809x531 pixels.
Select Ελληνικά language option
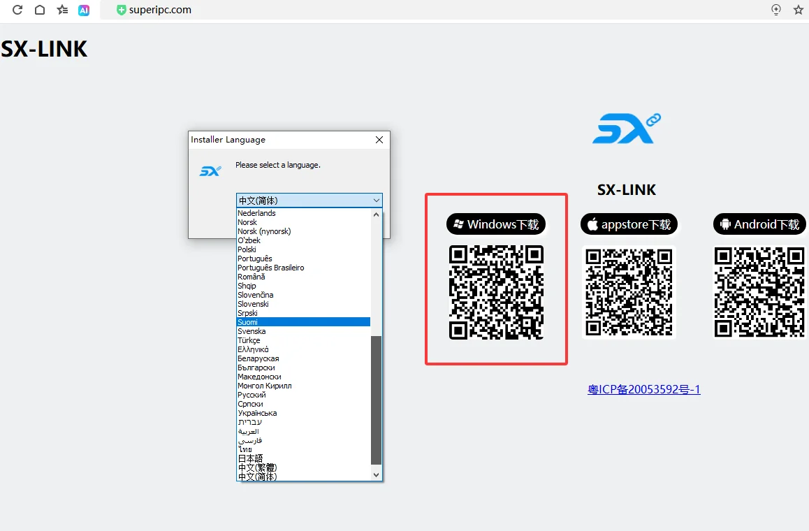[x=303, y=349]
